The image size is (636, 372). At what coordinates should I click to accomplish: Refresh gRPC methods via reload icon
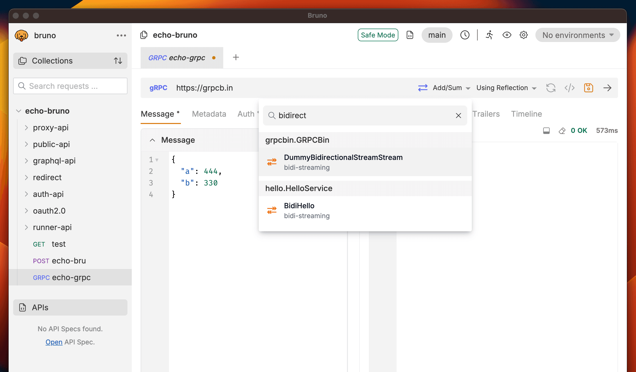(551, 88)
